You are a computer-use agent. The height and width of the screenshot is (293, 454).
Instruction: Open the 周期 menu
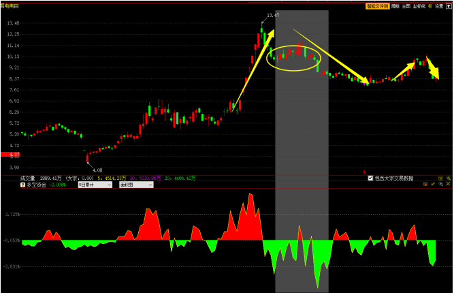[x=395, y=5]
